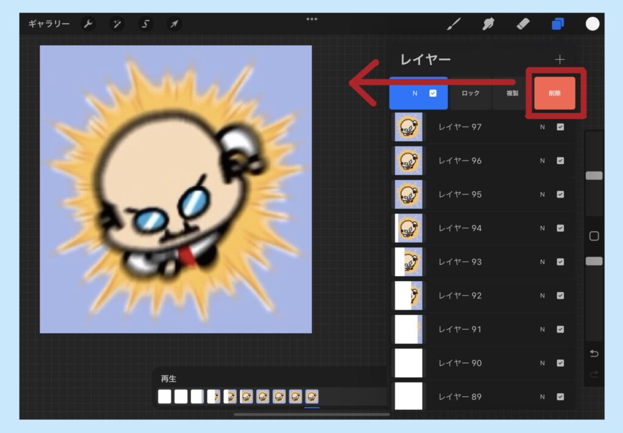Toggle the Layers panel icon

(558, 24)
